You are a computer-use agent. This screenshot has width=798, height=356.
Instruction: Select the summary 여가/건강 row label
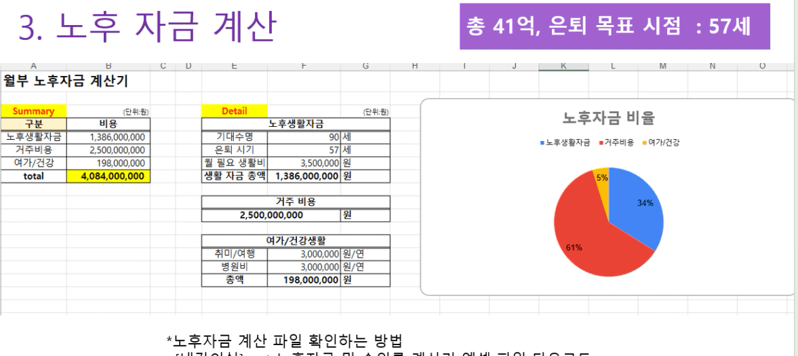click(x=34, y=163)
